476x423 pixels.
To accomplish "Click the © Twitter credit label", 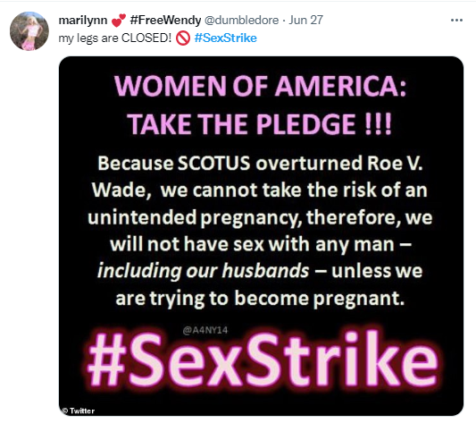I will (x=78, y=410).
